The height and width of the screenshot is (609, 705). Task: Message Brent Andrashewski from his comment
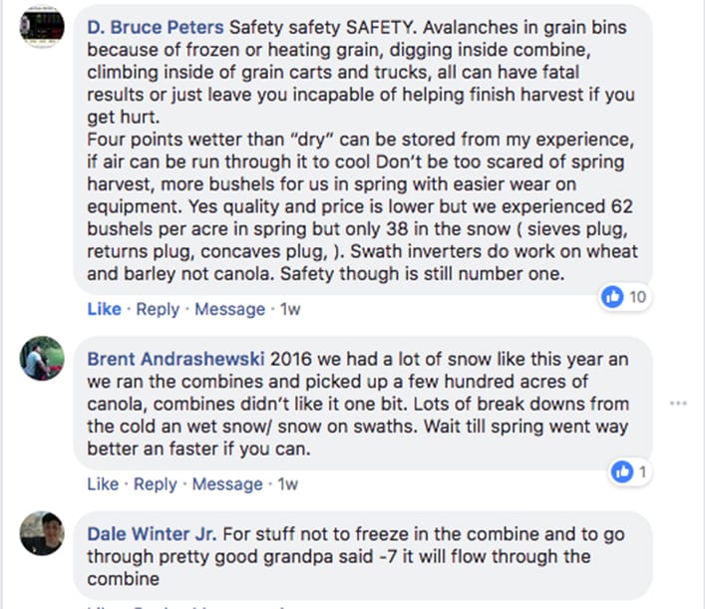229,484
